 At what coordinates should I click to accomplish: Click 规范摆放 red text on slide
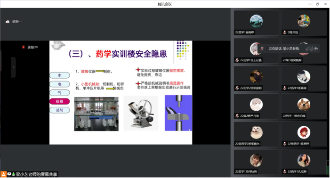point(177,71)
